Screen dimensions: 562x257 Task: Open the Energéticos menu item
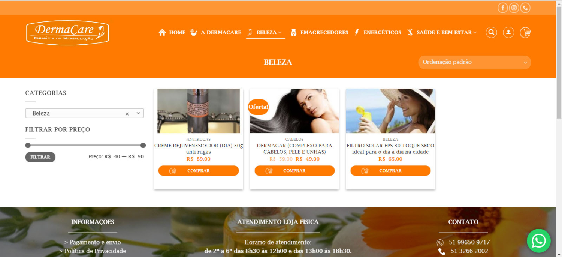point(378,32)
